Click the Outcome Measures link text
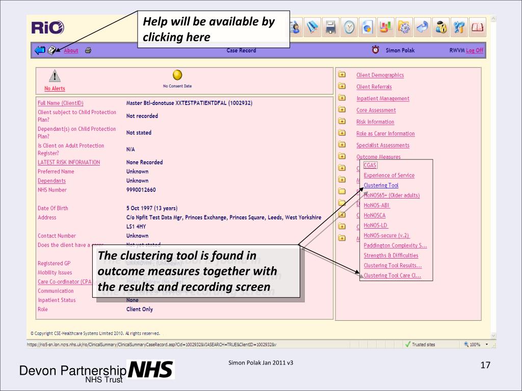Image resolution: width=522 pixels, height=391 pixels. tap(378, 157)
